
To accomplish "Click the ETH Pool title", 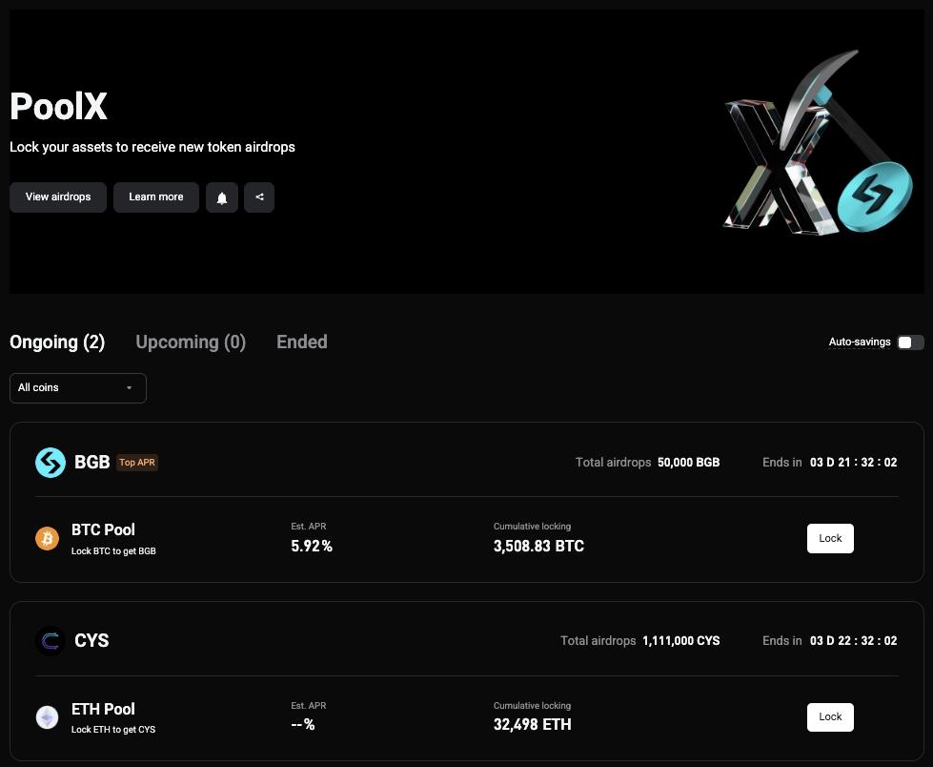I will [103, 709].
